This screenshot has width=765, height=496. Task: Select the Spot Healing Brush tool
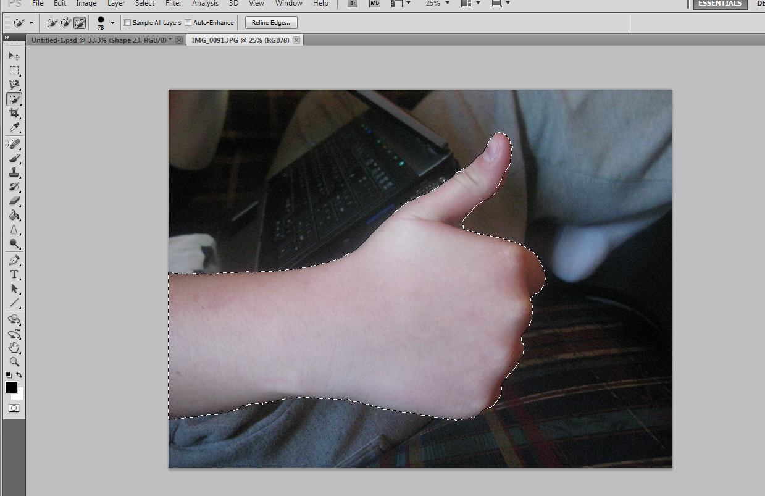click(x=14, y=145)
